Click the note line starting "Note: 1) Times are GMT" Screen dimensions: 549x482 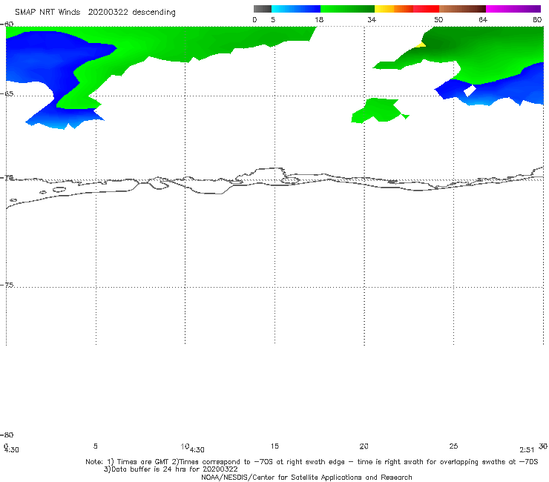coord(312,462)
